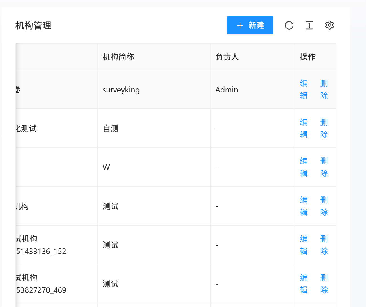
Task: Delete the row abbreviated W
Action: tap(324, 167)
